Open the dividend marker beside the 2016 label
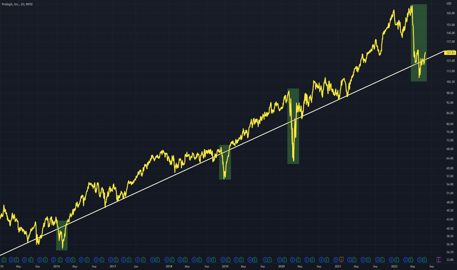The width and height of the screenshot is (457, 270). (53, 260)
